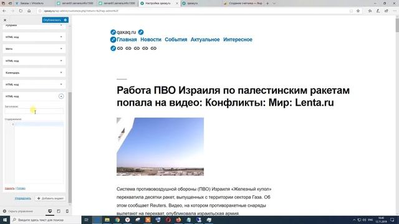Click into the Заголовок title field
The image size is (399, 224).
click(34, 111)
